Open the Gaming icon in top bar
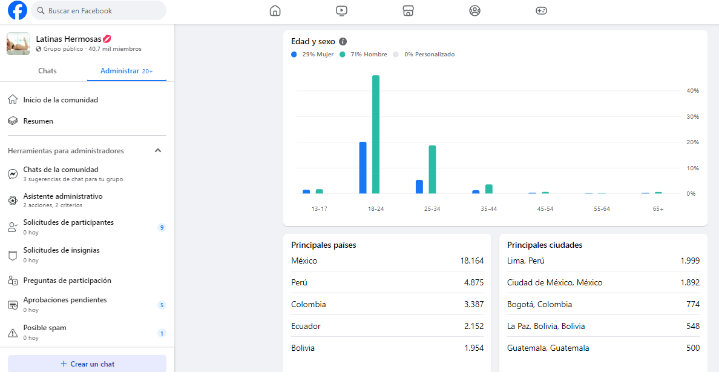Screen dimensions: 719x372 point(542,10)
